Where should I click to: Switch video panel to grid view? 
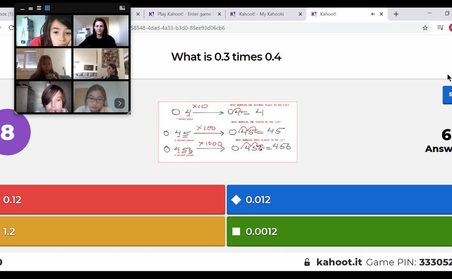[x=47, y=8]
